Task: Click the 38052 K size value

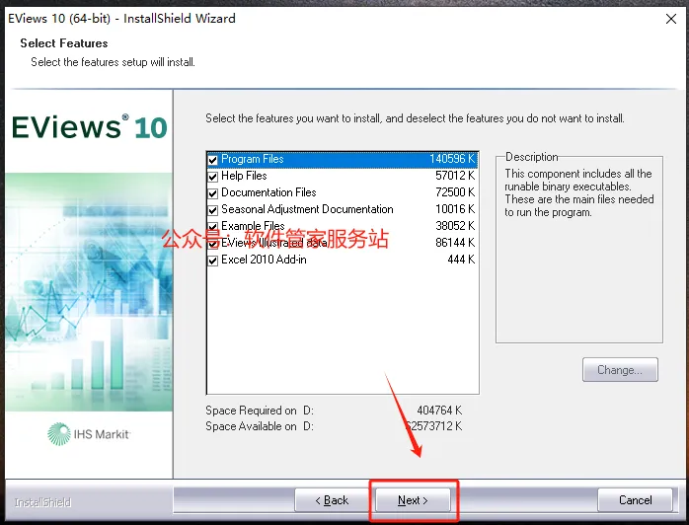Action: (455, 226)
